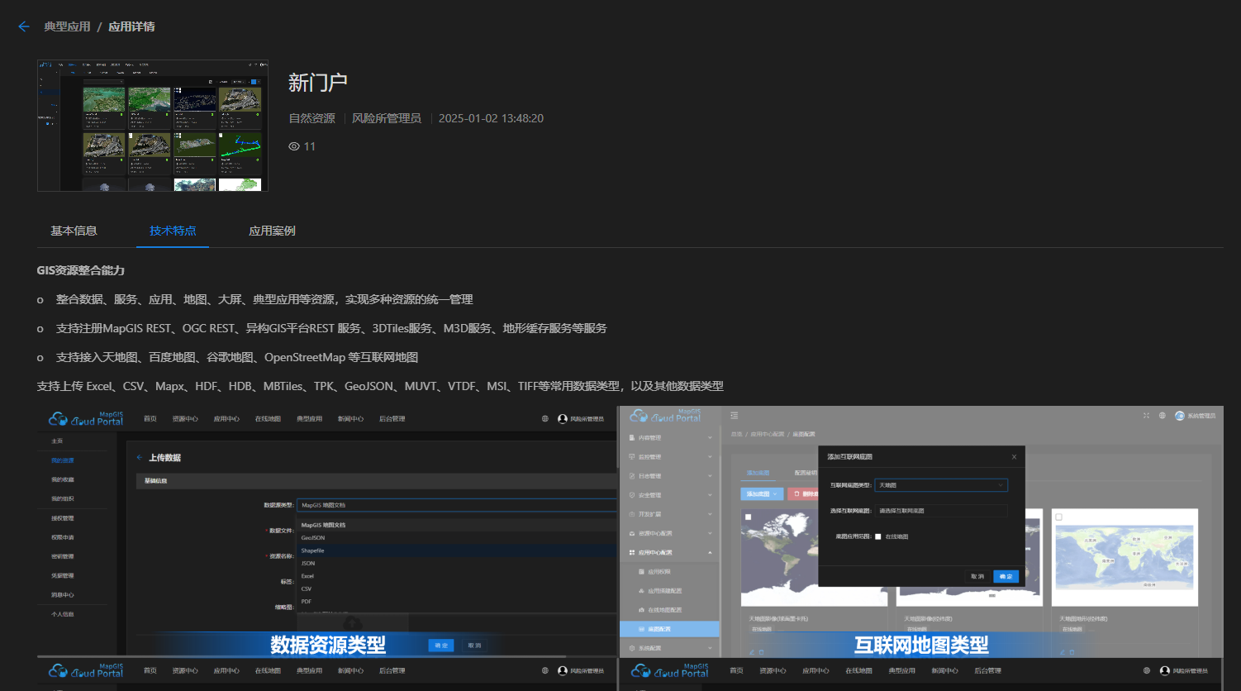The height and width of the screenshot is (691, 1241).
Task: Click the 应用中心配置 grid icon
Action: click(x=632, y=552)
